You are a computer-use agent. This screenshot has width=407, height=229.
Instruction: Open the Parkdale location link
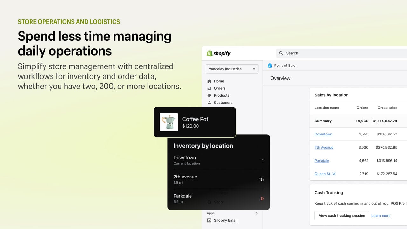pyautogui.click(x=322, y=161)
